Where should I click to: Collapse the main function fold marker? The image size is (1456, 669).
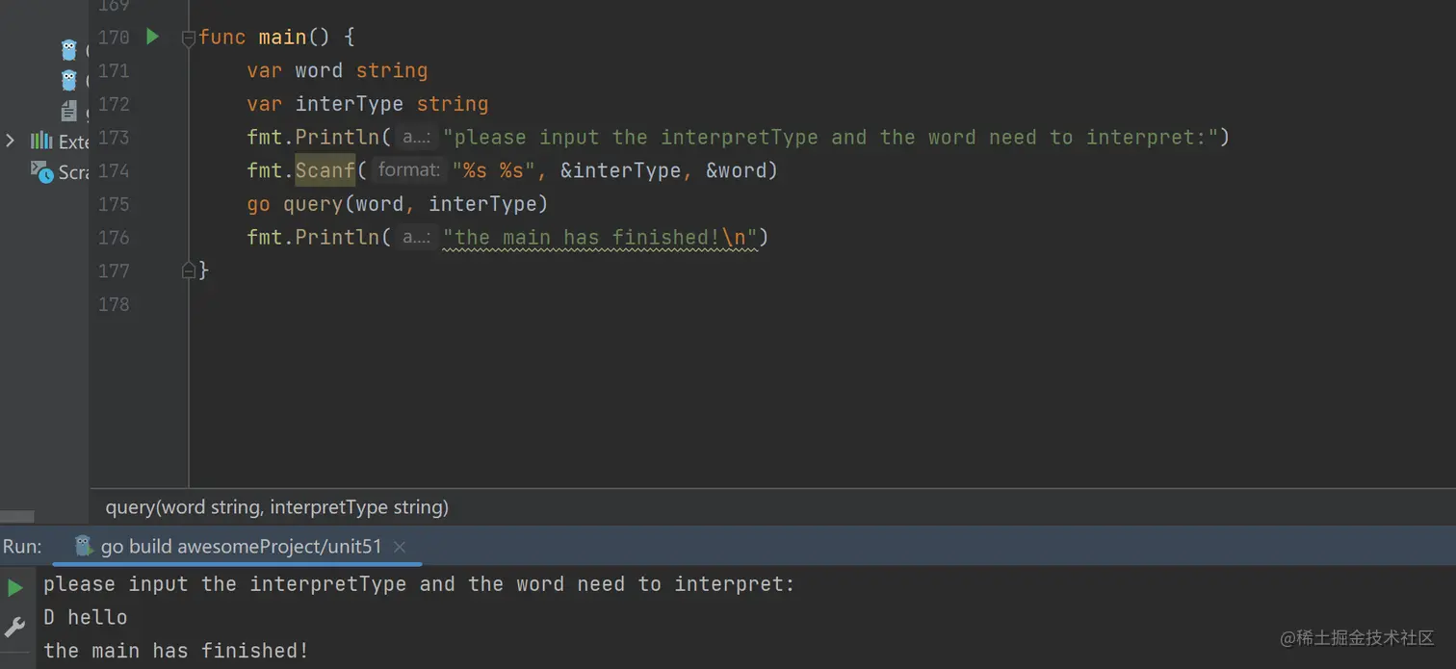coord(189,39)
